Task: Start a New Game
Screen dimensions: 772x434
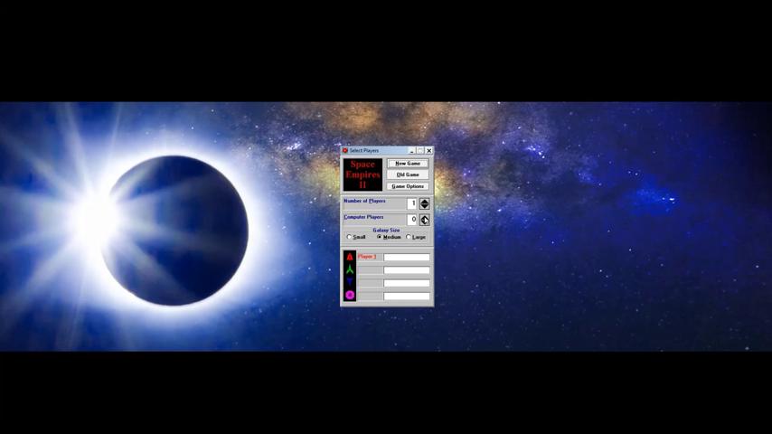Action: [x=408, y=164]
